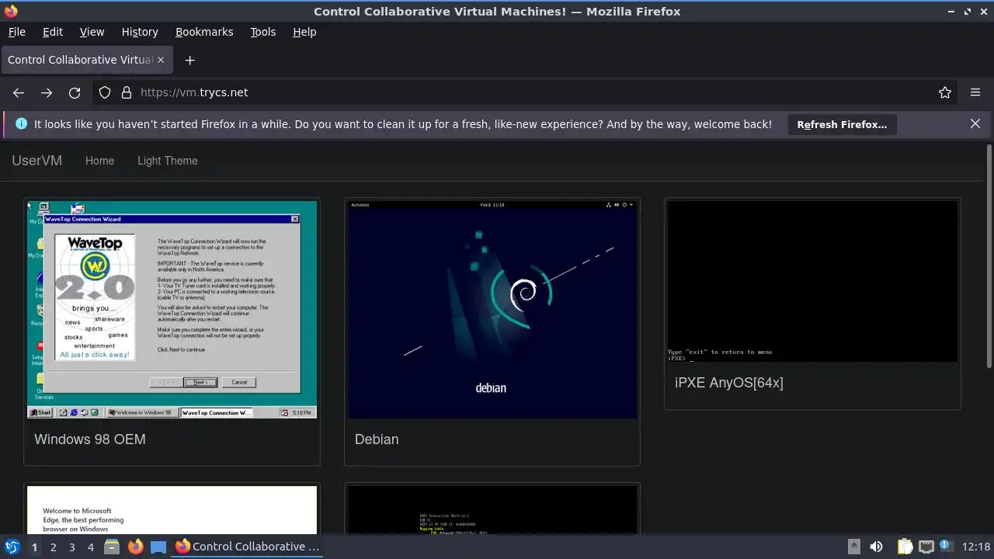Click the iPXE black console thumbnail
The width and height of the screenshot is (994, 559).
(812, 281)
